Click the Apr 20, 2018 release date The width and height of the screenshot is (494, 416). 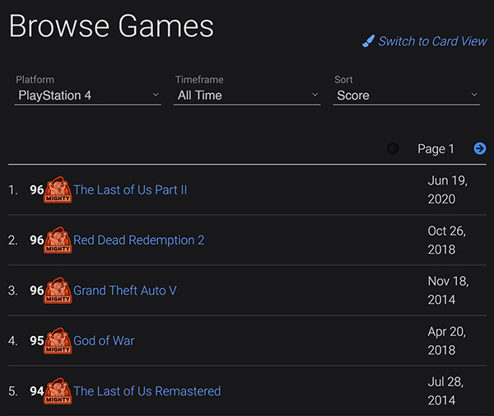446,341
